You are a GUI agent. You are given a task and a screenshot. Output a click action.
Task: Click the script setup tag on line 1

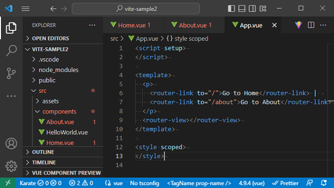(x=161, y=48)
